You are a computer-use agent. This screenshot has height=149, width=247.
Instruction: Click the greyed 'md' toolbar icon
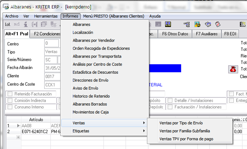point(17,24)
